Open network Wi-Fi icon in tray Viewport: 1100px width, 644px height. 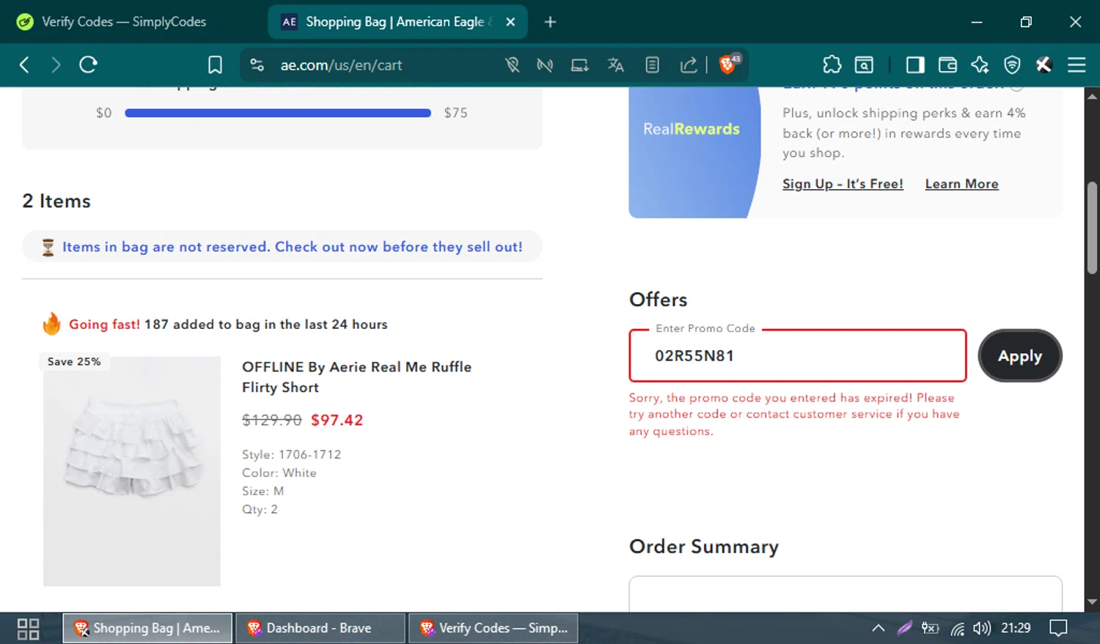957,629
